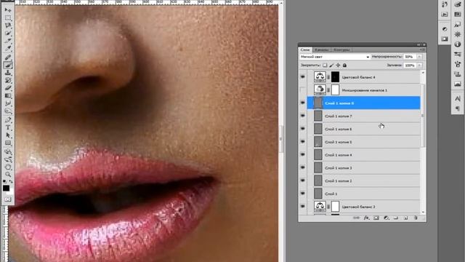465x262 pixels.
Task: Open the Character panel icon in dock
Action: [458, 98]
